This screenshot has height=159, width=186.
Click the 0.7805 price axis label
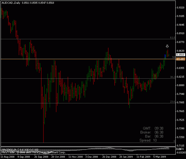pos(181,103)
